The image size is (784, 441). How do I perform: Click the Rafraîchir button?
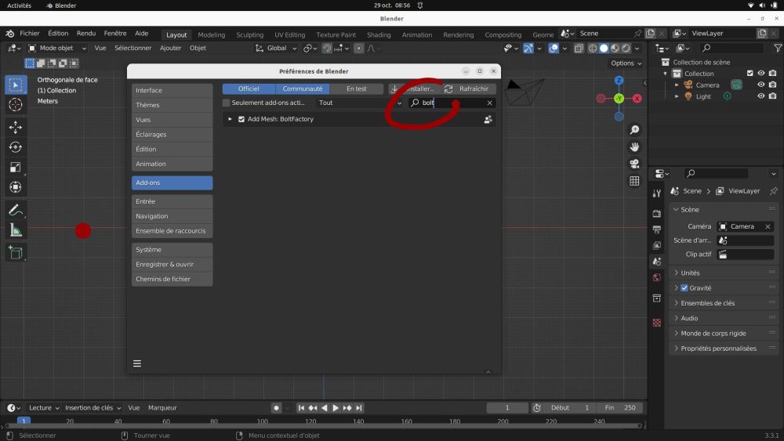[x=467, y=89]
